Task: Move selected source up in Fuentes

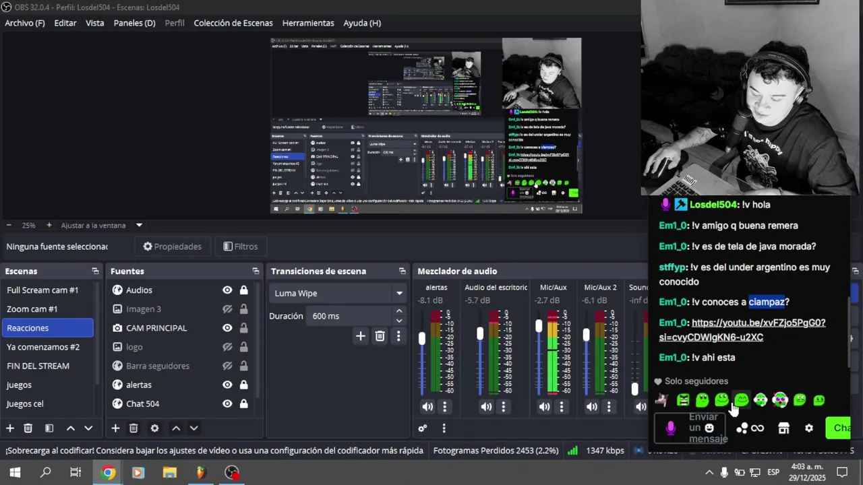Action: [176, 428]
